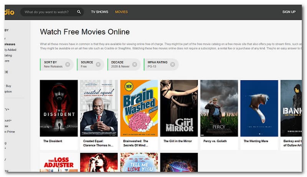Choose New Releases sort option in sidebar
Screen dimensions: 307x177
10,44
